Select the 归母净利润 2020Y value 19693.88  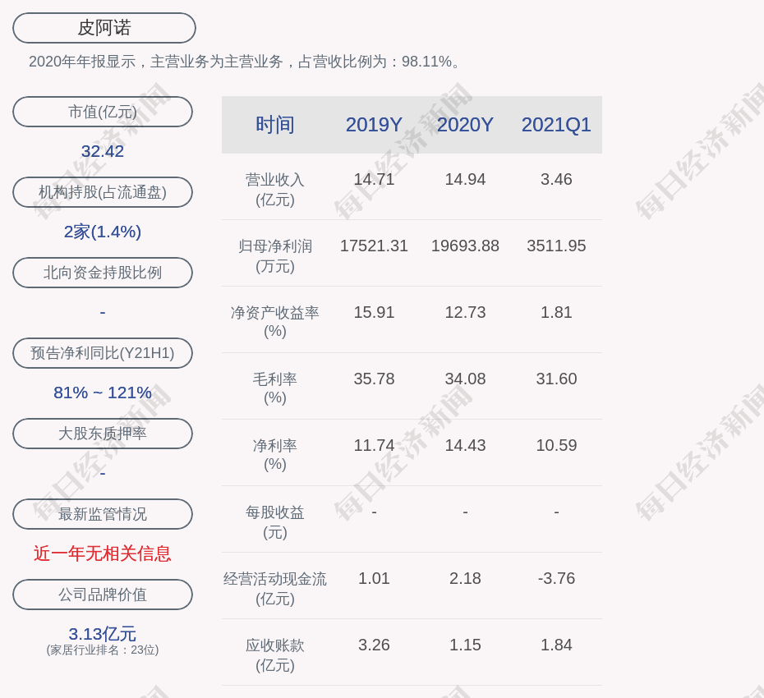(465, 246)
